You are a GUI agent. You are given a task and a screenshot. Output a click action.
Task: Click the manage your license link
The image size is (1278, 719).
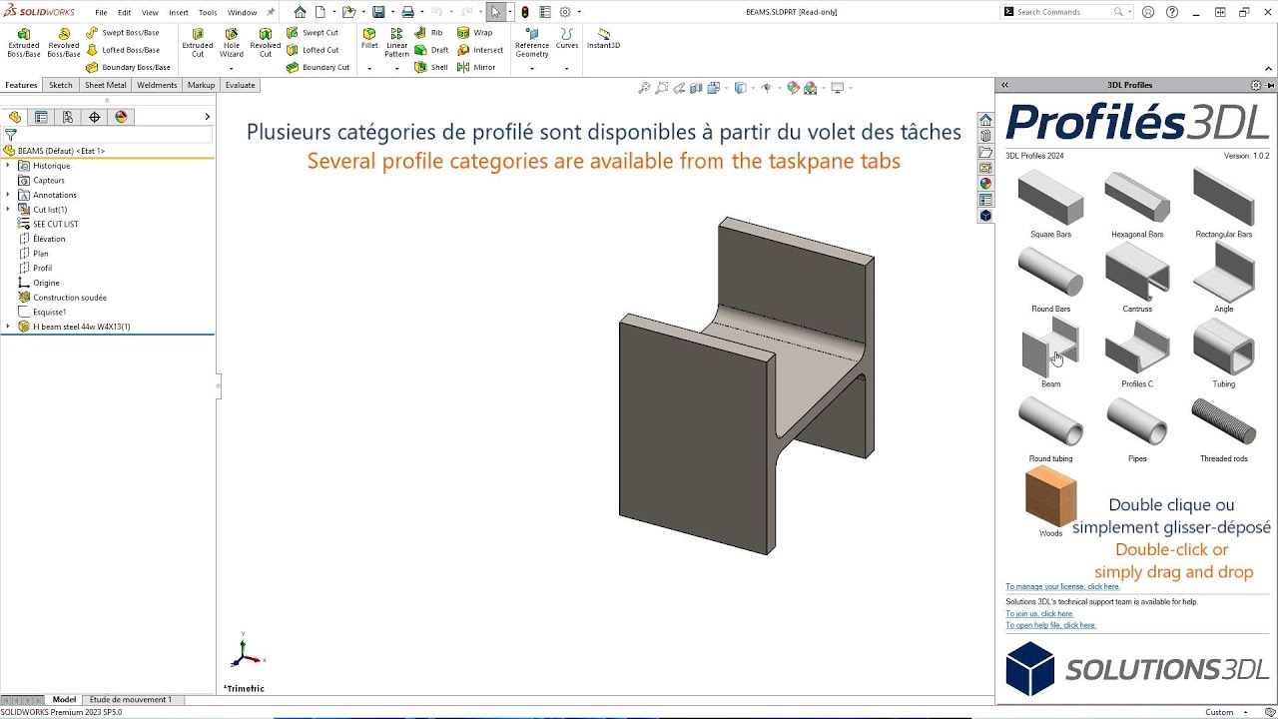[1062, 587]
